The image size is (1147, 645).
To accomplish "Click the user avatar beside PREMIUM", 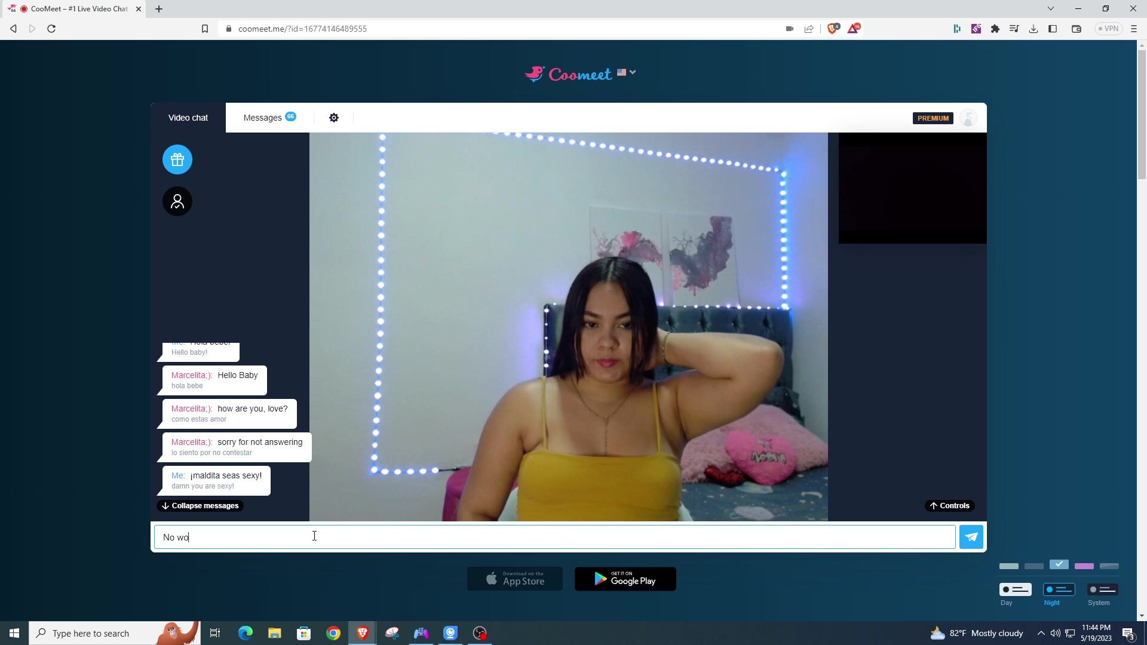I will coord(968,118).
